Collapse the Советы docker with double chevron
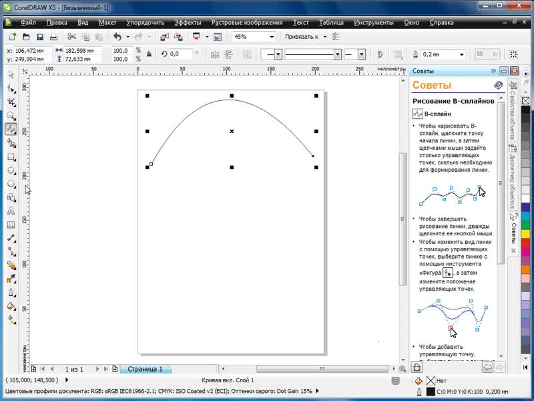 click(493, 71)
